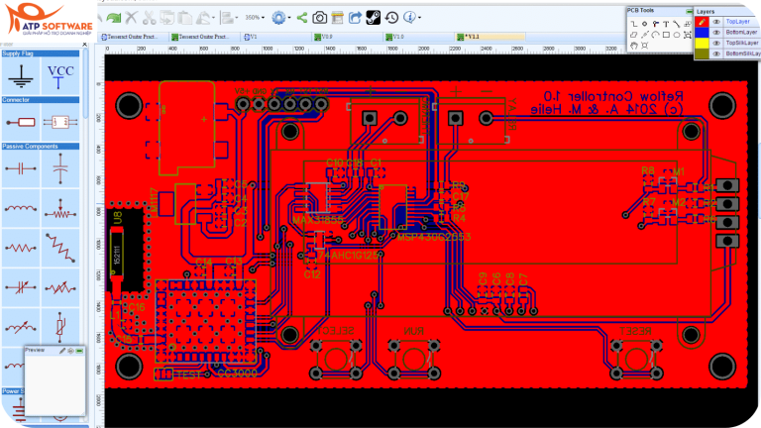Select the Connect pad-to-pad line tool
The height and width of the screenshot is (428, 761).
677,24
